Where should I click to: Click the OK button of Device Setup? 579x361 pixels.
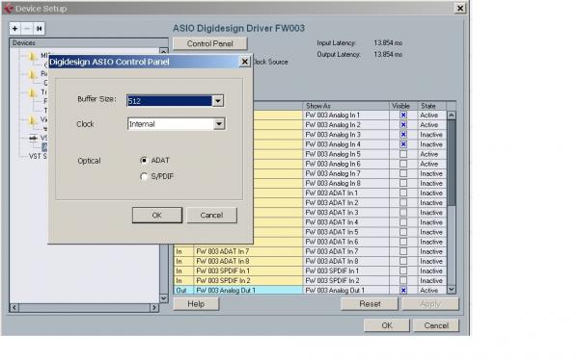(387, 325)
